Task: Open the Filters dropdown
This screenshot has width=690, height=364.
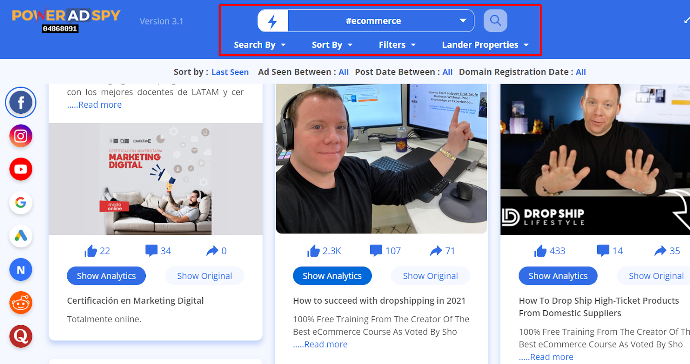Action: (397, 45)
